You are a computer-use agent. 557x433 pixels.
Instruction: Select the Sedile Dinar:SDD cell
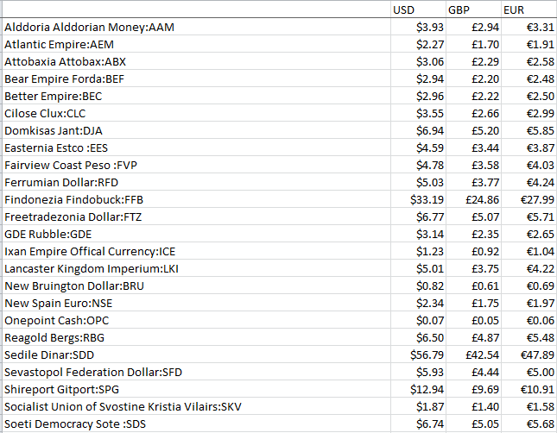click(196, 355)
